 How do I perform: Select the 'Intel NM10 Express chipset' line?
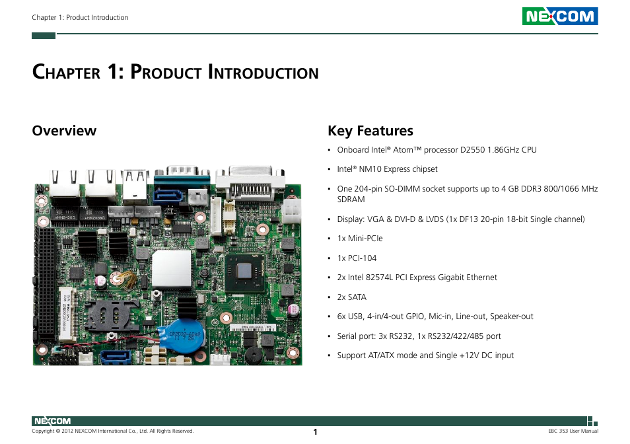[x=388, y=169]
